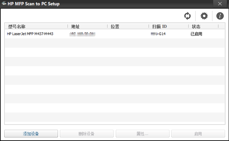
Task: Sort by the 型号名称 column header
Action: pyautogui.click(x=17, y=27)
